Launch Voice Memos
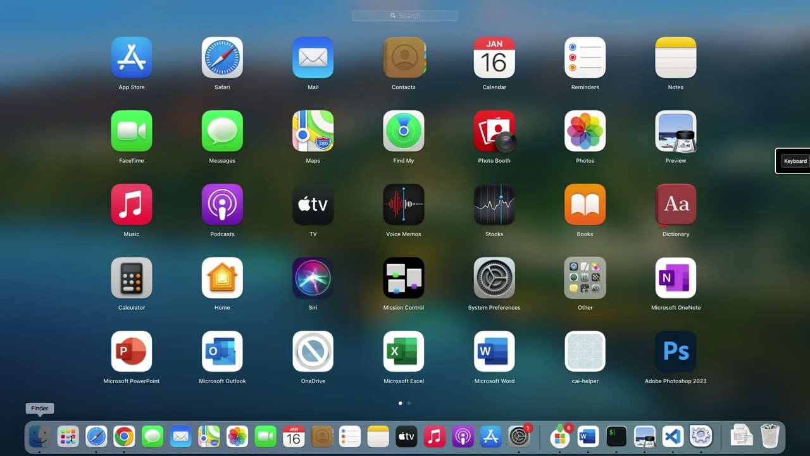This screenshot has height=456, width=810. coord(404,205)
